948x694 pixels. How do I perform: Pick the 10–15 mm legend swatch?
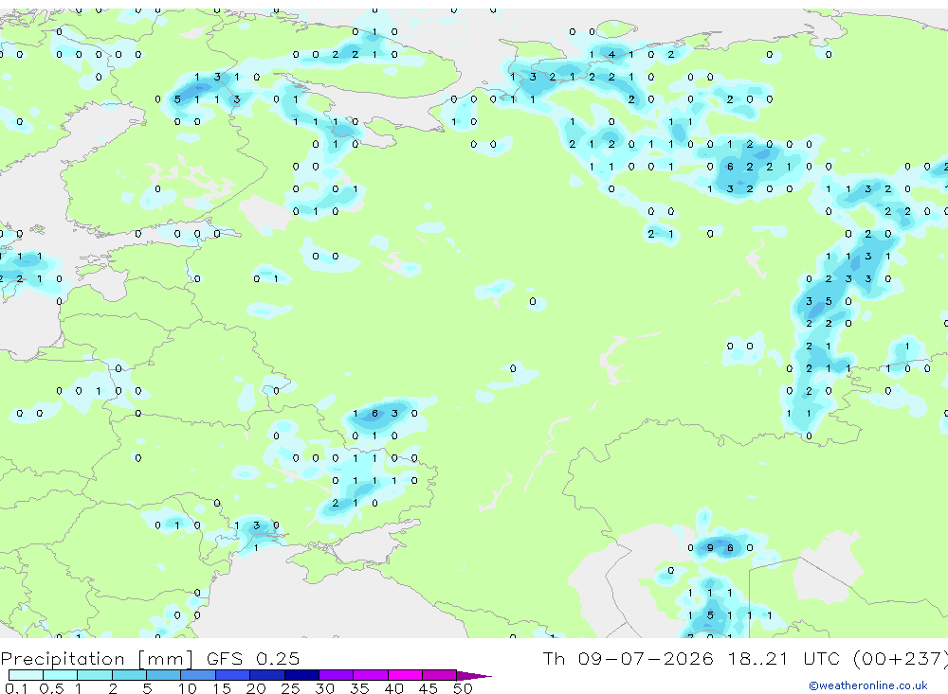click(198, 675)
